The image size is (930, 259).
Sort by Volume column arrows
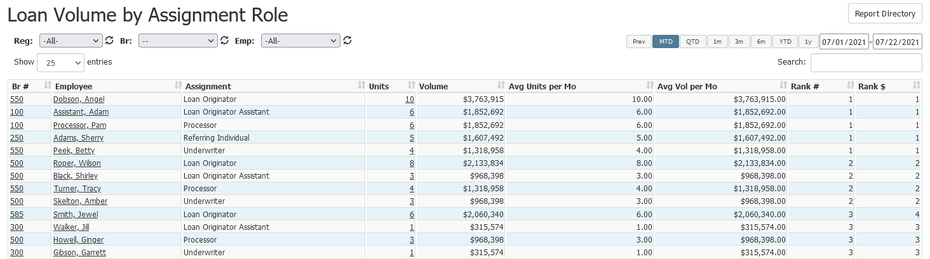coord(501,86)
